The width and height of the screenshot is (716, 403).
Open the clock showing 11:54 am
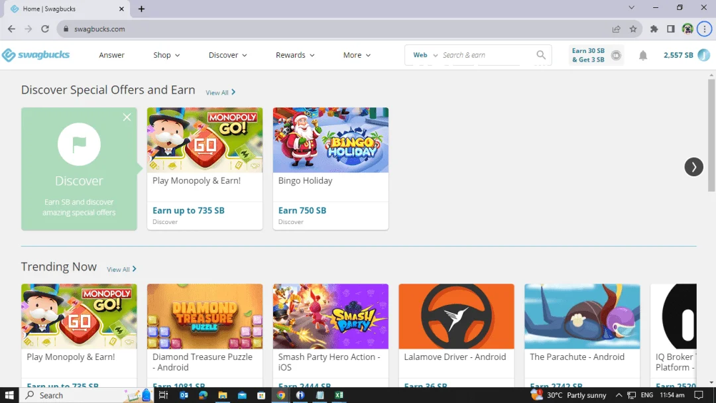[x=672, y=395]
